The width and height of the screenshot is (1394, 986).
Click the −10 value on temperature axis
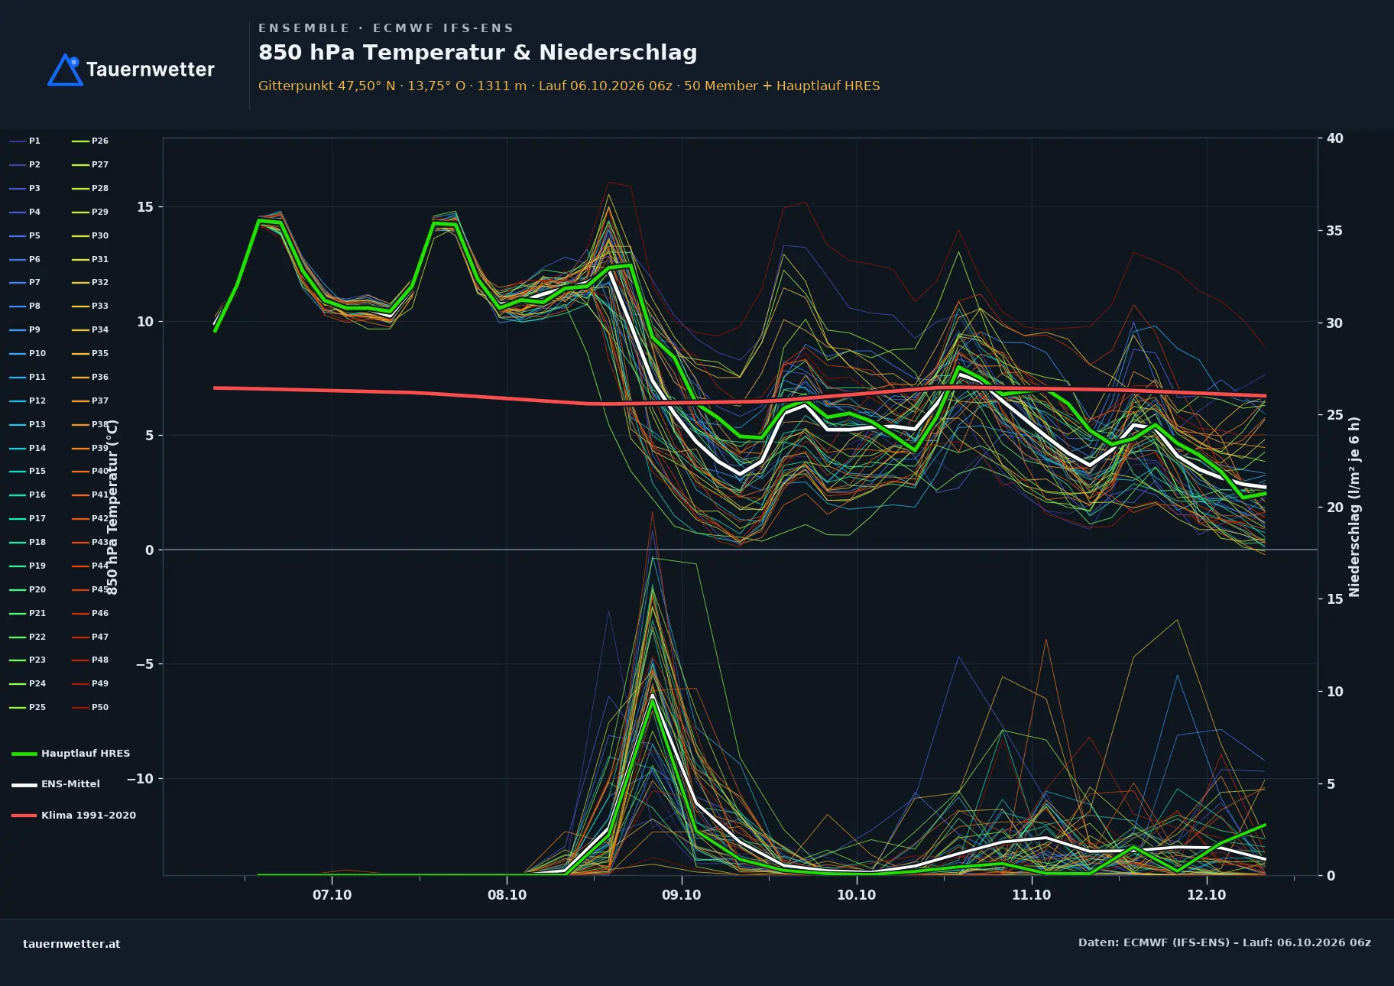click(x=140, y=779)
